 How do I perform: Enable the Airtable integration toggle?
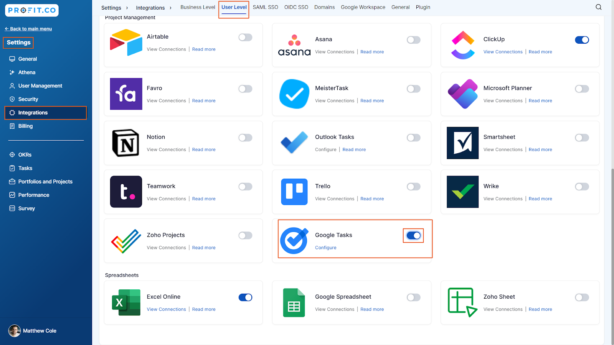245,37
